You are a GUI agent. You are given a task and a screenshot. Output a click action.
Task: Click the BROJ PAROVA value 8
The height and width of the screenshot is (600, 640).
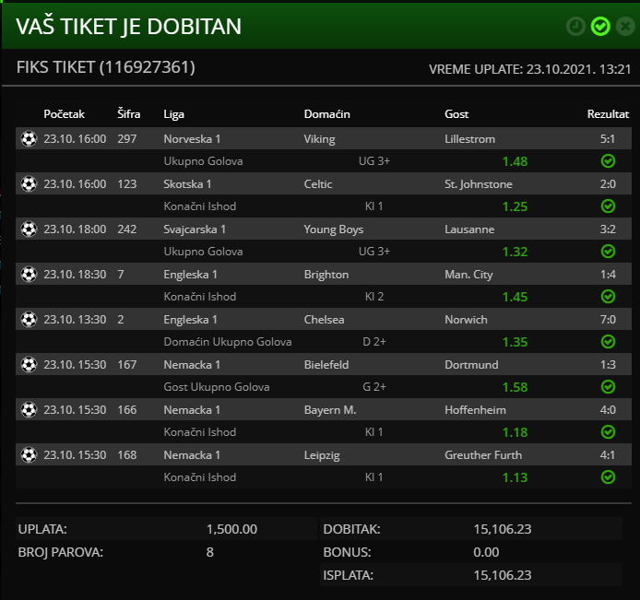click(x=209, y=552)
